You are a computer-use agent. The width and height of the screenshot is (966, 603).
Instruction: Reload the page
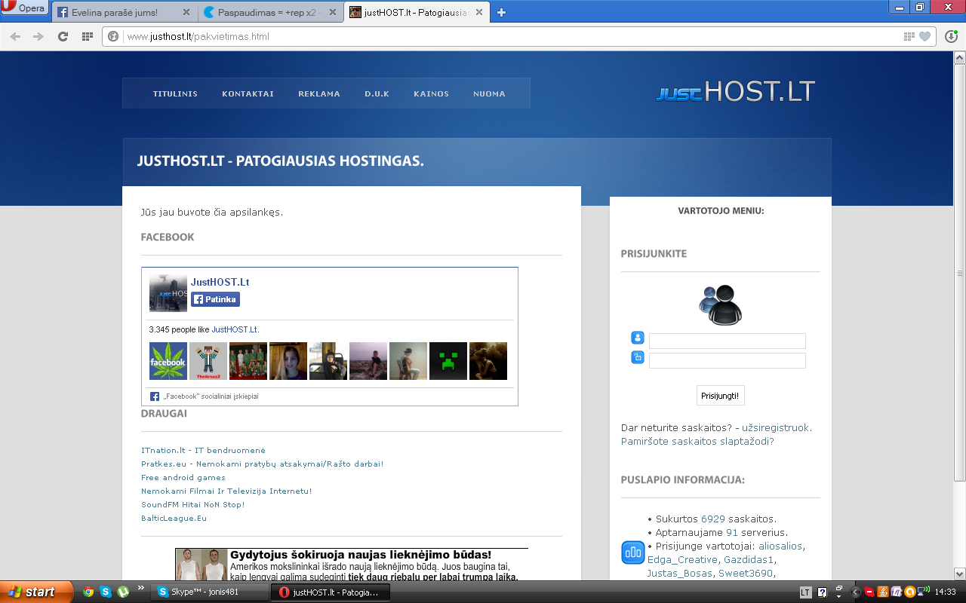[63, 36]
